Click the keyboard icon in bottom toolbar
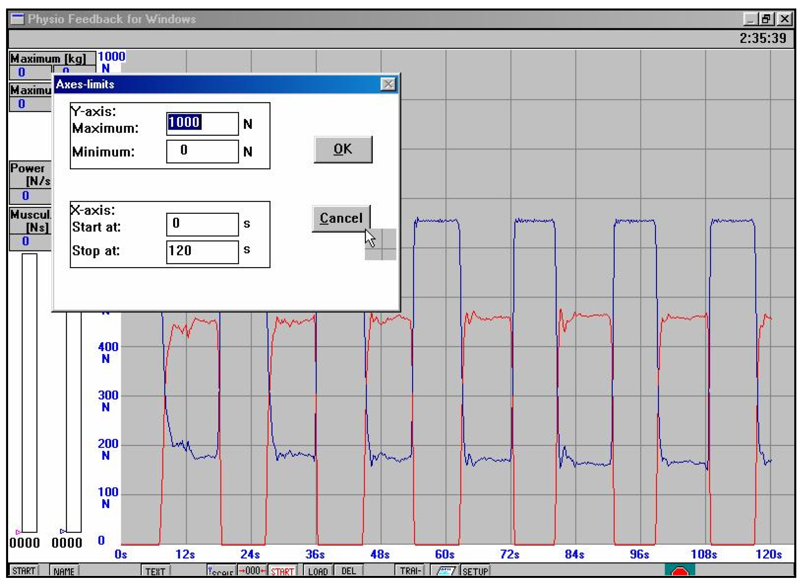This screenshot has height=588, width=806. (445, 571)
